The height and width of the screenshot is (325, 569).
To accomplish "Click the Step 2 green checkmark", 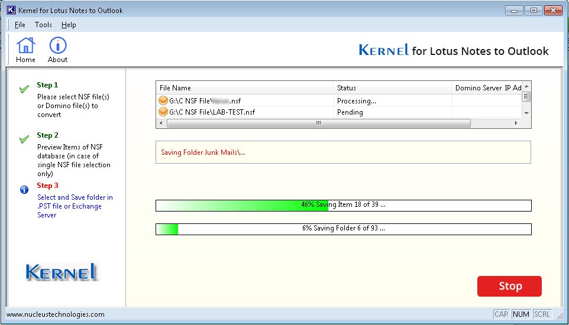I will point(24,139).
